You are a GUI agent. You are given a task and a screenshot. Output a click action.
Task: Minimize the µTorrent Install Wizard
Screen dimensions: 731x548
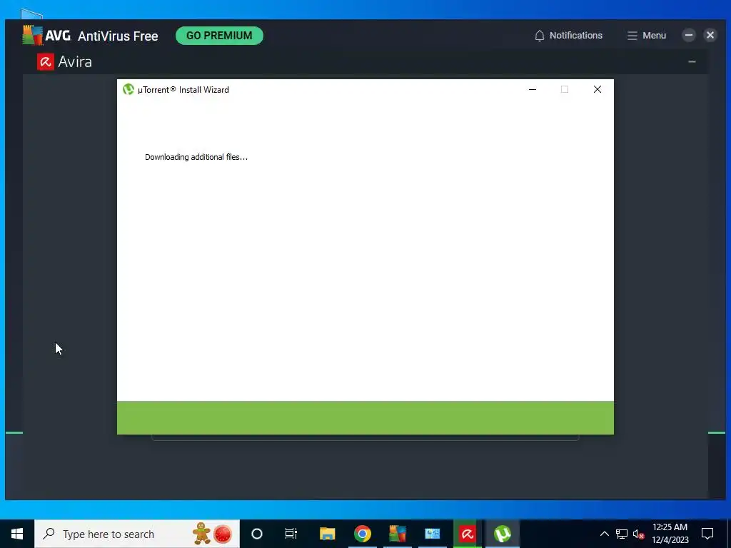click(x=533, y=89)
